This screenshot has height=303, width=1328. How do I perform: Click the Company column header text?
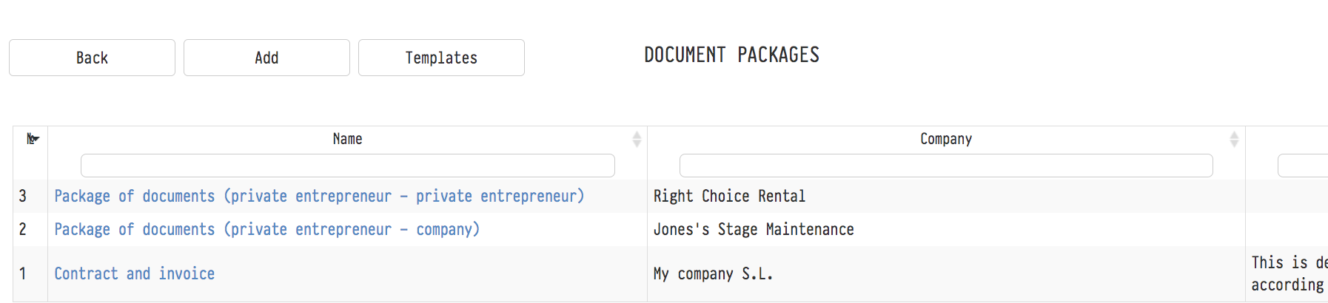(x=945, y=139)
